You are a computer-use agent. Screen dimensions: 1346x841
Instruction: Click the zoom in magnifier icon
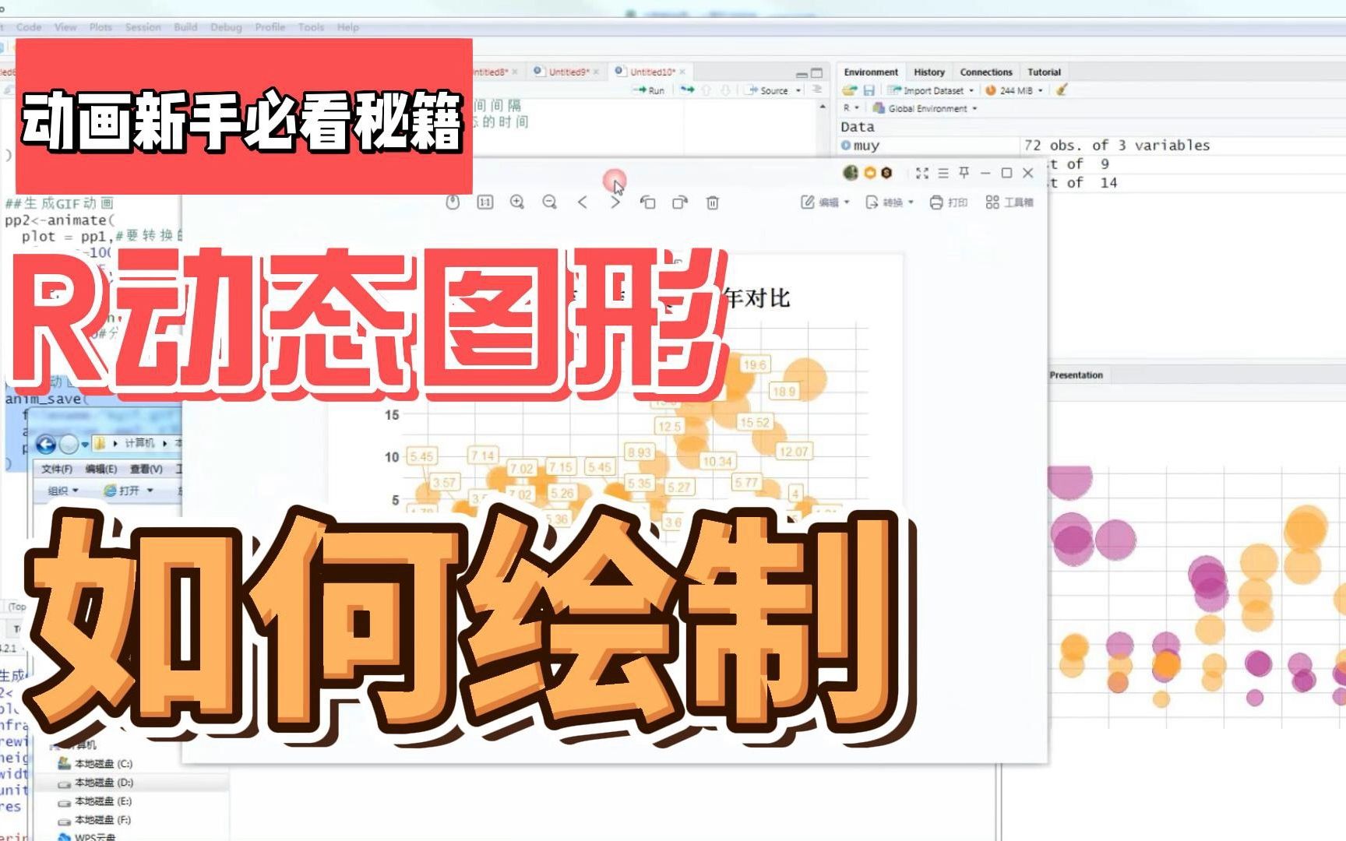pos(517,202)
